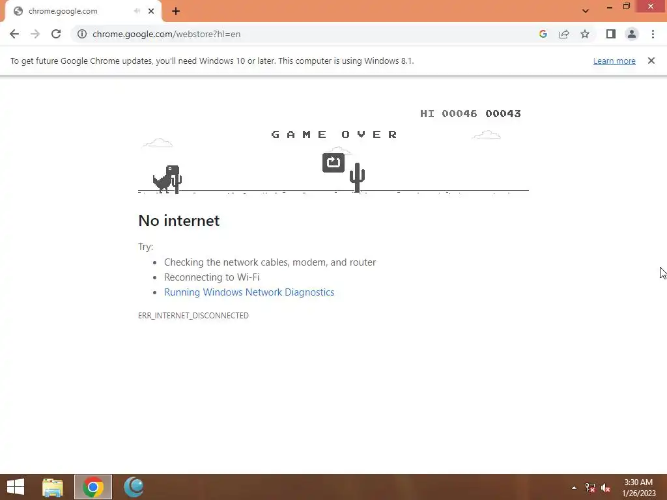Click the ERR_INTERNET_DISCONNECTED text
The image size is (667, 500).
pos(193,316)
